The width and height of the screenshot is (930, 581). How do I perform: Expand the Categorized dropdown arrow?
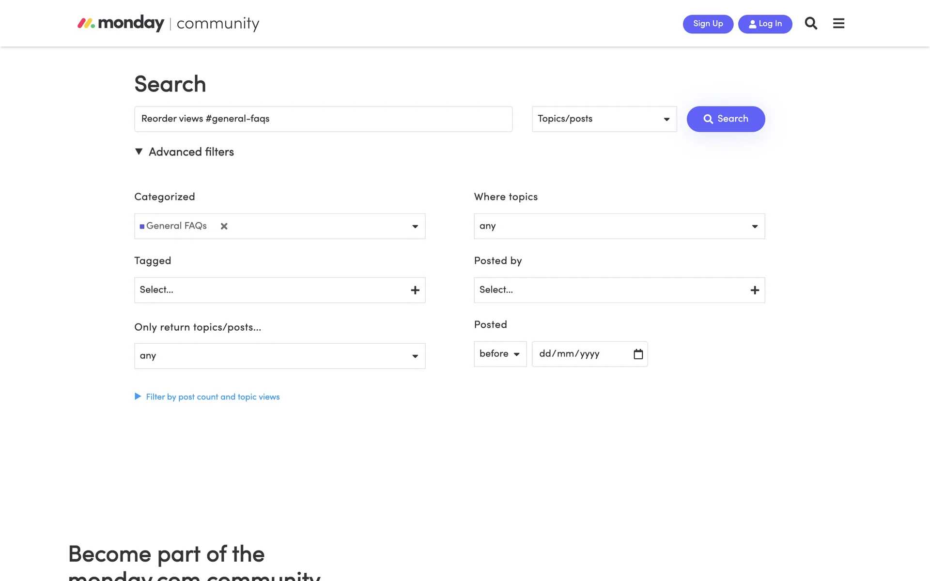point(415,226)
